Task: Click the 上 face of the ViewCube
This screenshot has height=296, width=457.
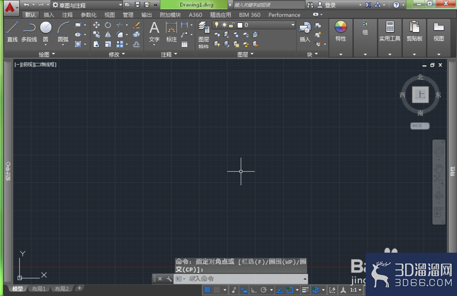Action: point(420,94)
